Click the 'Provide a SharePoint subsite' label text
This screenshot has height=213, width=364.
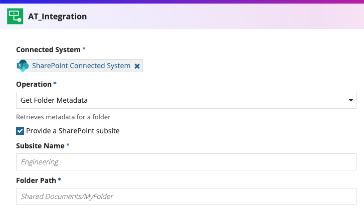[x=73, y=131]
